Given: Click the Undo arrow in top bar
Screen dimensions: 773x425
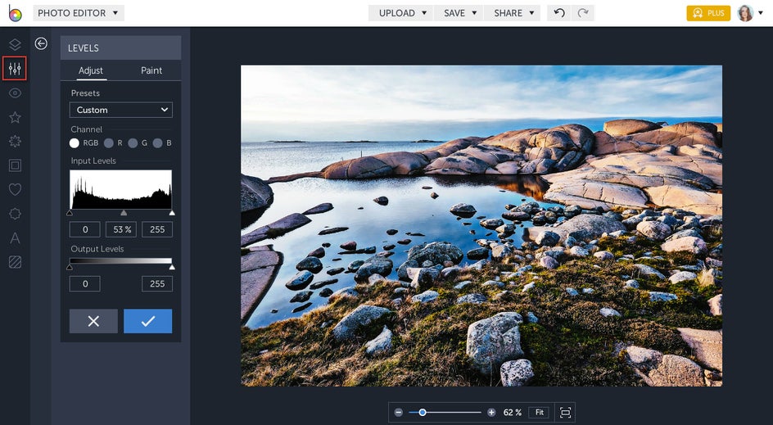Looking at the screenshot, I should point(559,13).
